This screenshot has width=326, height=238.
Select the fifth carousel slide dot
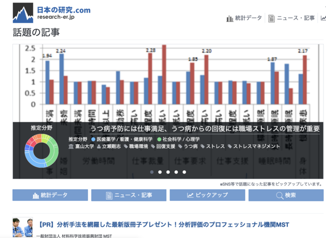pyautogui.click(x=184, y=172)
